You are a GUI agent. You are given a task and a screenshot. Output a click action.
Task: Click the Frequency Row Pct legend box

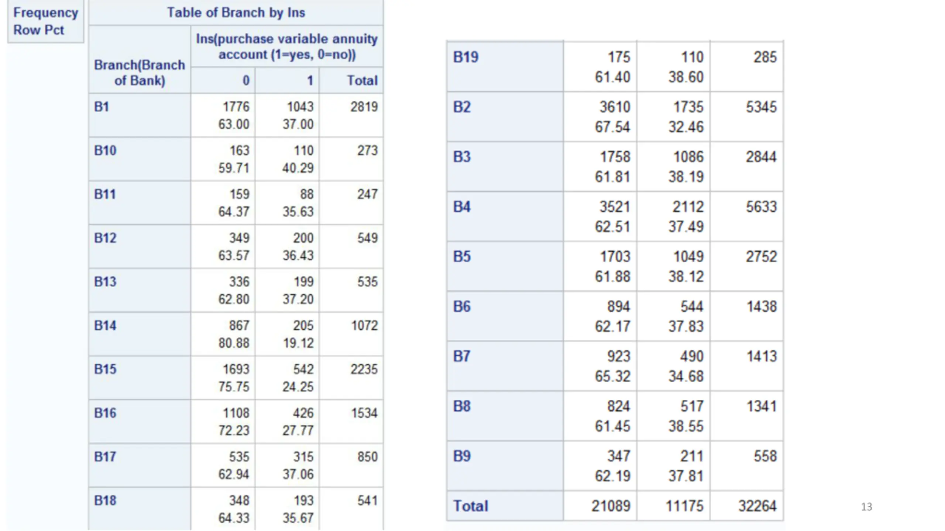point(46,21)
